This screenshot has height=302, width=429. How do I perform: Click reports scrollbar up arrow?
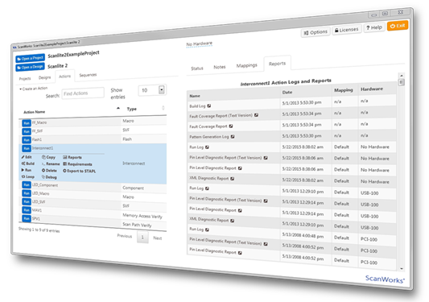(x=402, y=75)
